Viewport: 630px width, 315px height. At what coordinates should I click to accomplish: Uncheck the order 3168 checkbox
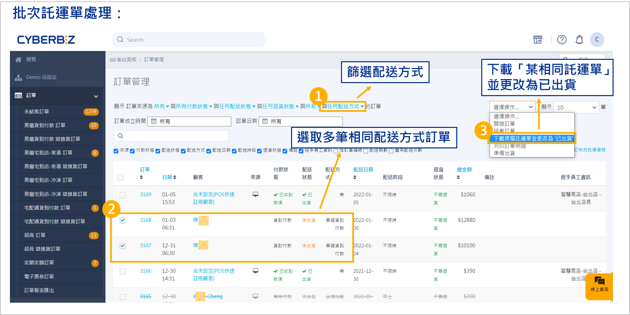click(x=122, y=220)
